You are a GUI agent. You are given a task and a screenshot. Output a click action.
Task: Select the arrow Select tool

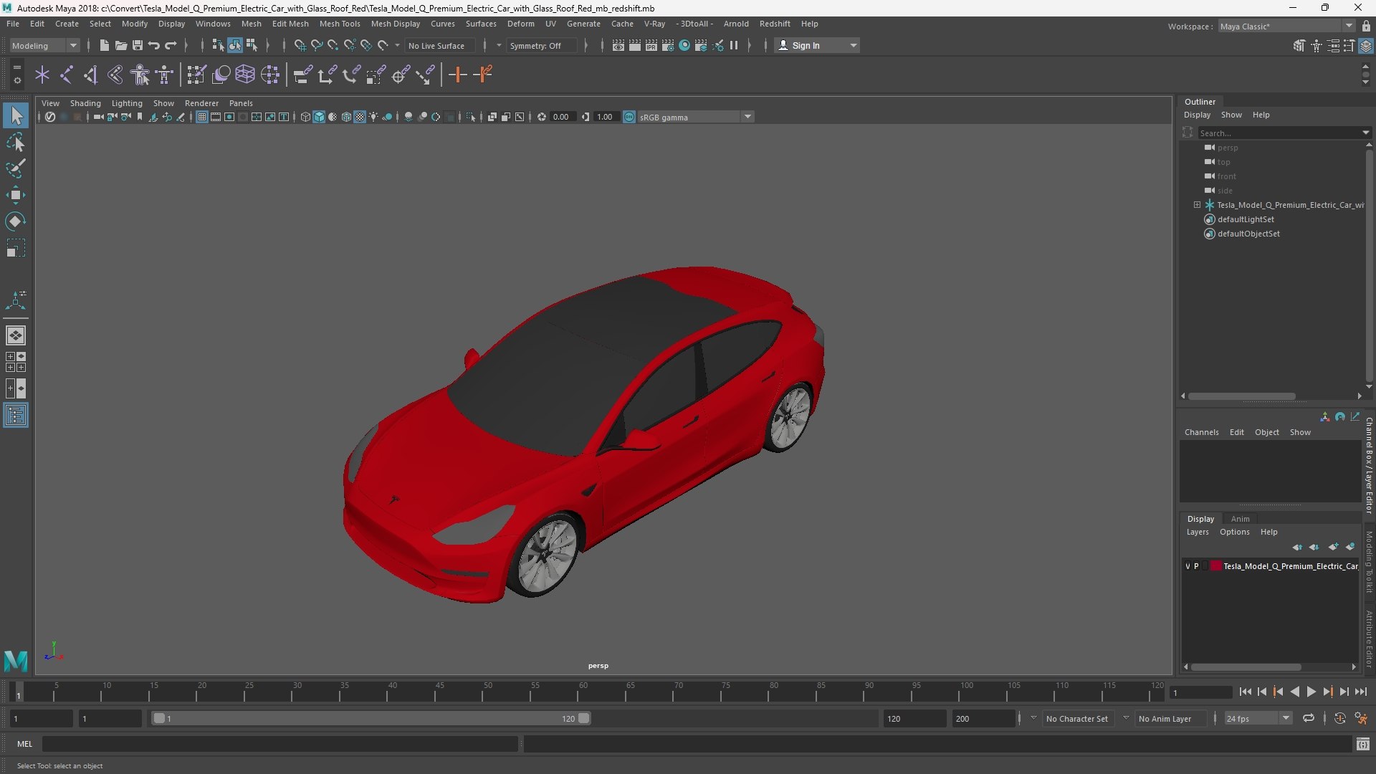click(x=16, y=115)
